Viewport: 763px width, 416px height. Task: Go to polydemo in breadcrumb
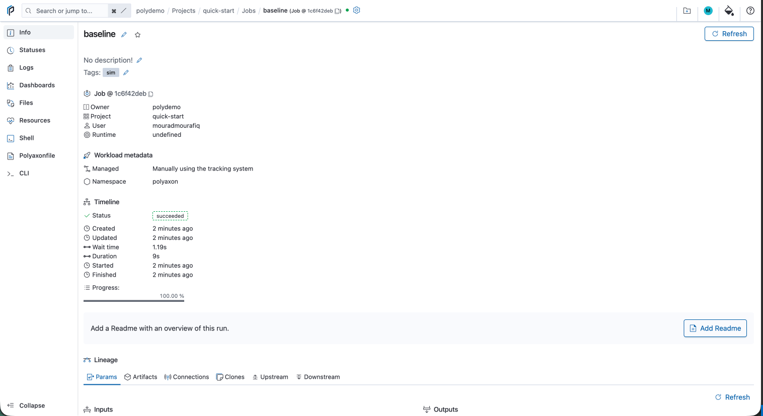tap(150, 11)
